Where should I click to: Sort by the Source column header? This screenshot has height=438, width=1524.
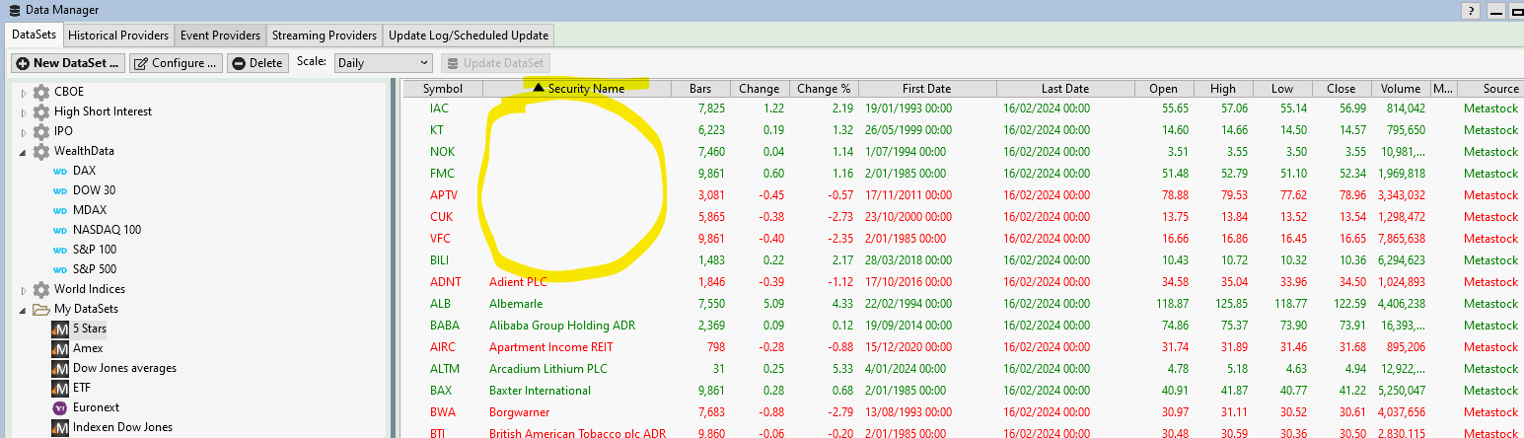[x=1490, y=89]
